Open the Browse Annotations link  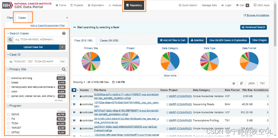click(x=256, y=15)
